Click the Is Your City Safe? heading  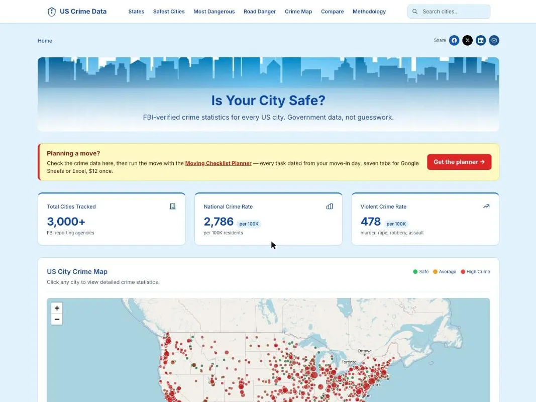coord(268,100)
